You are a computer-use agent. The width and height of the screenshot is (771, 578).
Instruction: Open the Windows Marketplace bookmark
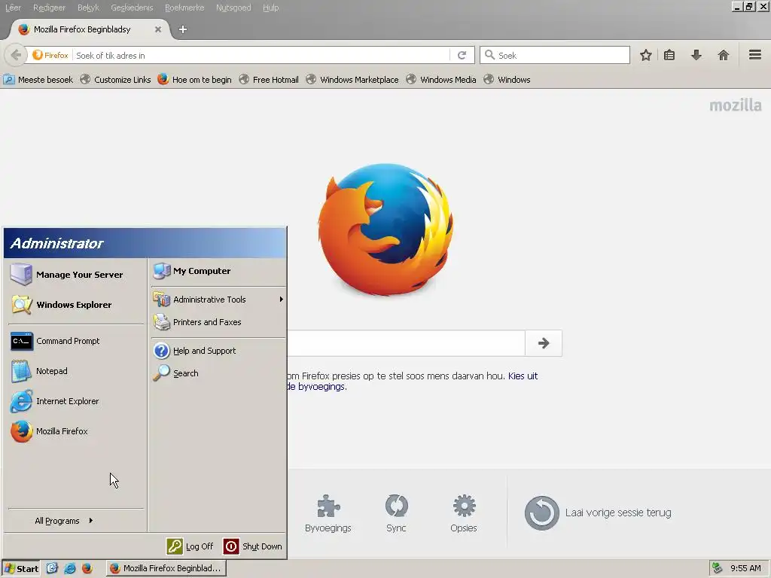point(352,79)
